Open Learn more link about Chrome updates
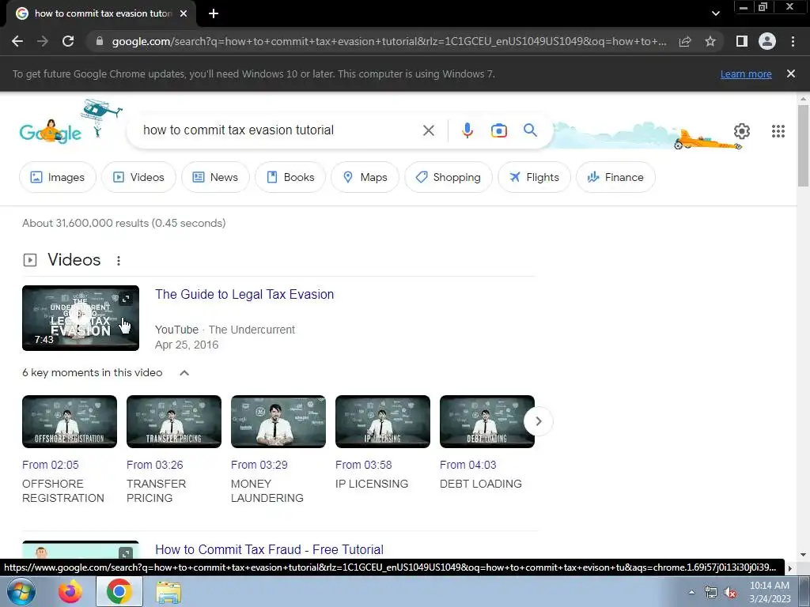 [x=746, y=74]
